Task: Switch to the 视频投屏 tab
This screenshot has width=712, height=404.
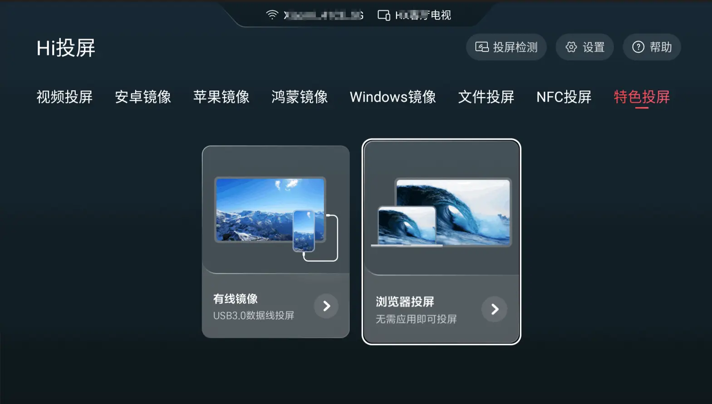Action: pyautogui.click(x=64, y=97)
